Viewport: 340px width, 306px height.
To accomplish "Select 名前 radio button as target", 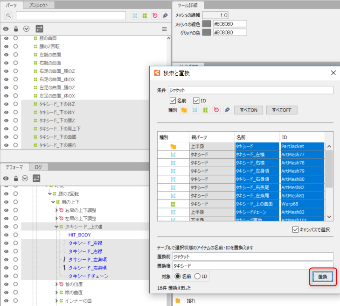I will pos(178,276).
